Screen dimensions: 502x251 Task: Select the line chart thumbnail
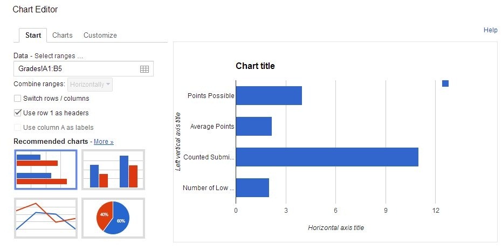pyautogui.click(x=46, y=218)
